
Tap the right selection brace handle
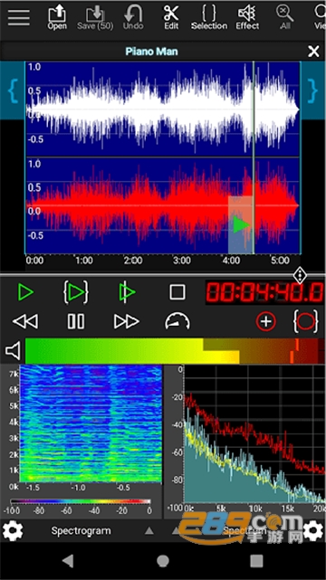pyautogui.click(x=313, y=90)
